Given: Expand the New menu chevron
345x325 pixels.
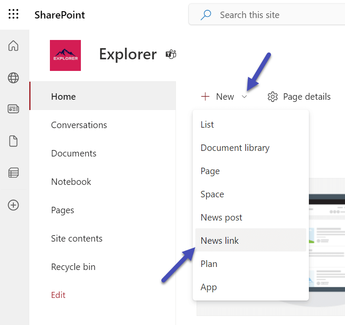Looking at the screenshot, I should (244, 97).
